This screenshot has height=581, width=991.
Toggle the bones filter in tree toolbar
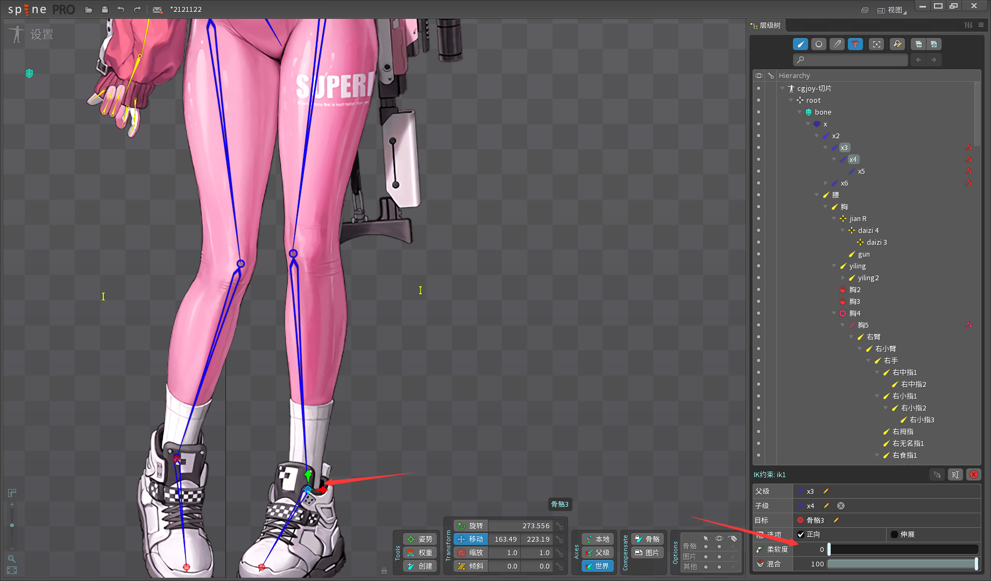click(x=801, y=44)
